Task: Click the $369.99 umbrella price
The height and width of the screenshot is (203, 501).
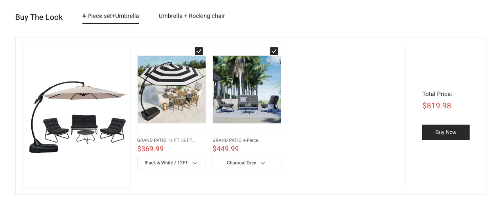Action: pos(150,149)
